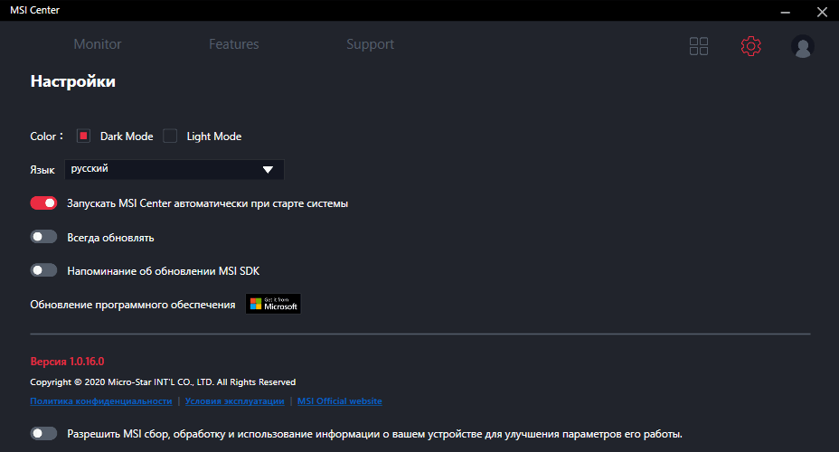This screenshot has height=452, width=839.
Task: Allow MSI device data collection toggle
Action: point(43,434)
